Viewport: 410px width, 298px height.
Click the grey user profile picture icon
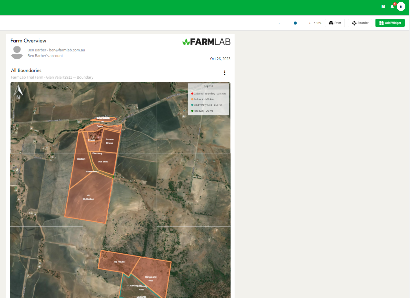(17, 53)
